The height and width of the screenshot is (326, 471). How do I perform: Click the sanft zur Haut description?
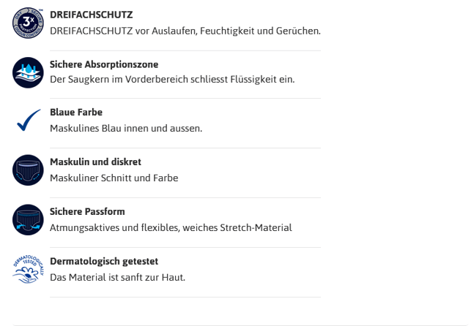click(117, 276)
